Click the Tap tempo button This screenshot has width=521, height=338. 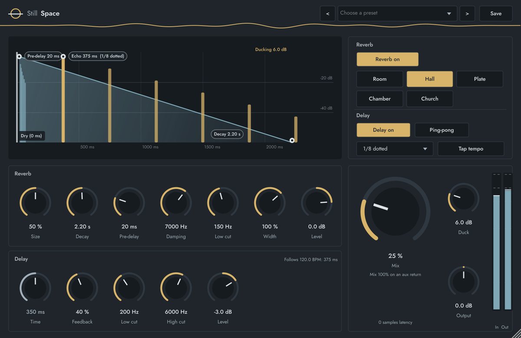pos(471,149)
